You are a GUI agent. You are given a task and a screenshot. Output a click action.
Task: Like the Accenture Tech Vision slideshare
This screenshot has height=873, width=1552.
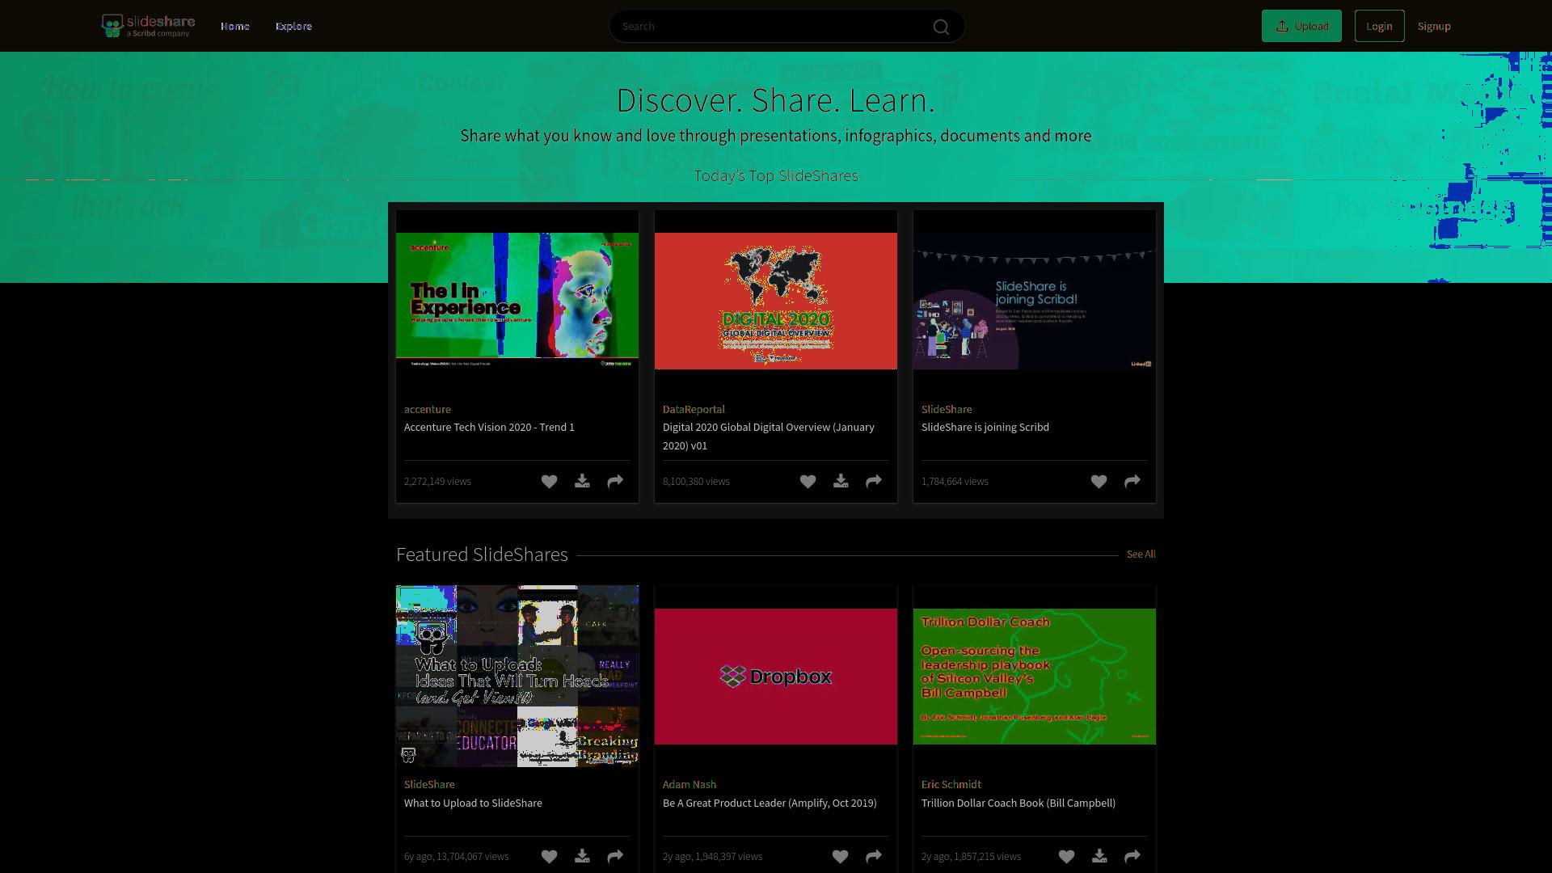549,482
